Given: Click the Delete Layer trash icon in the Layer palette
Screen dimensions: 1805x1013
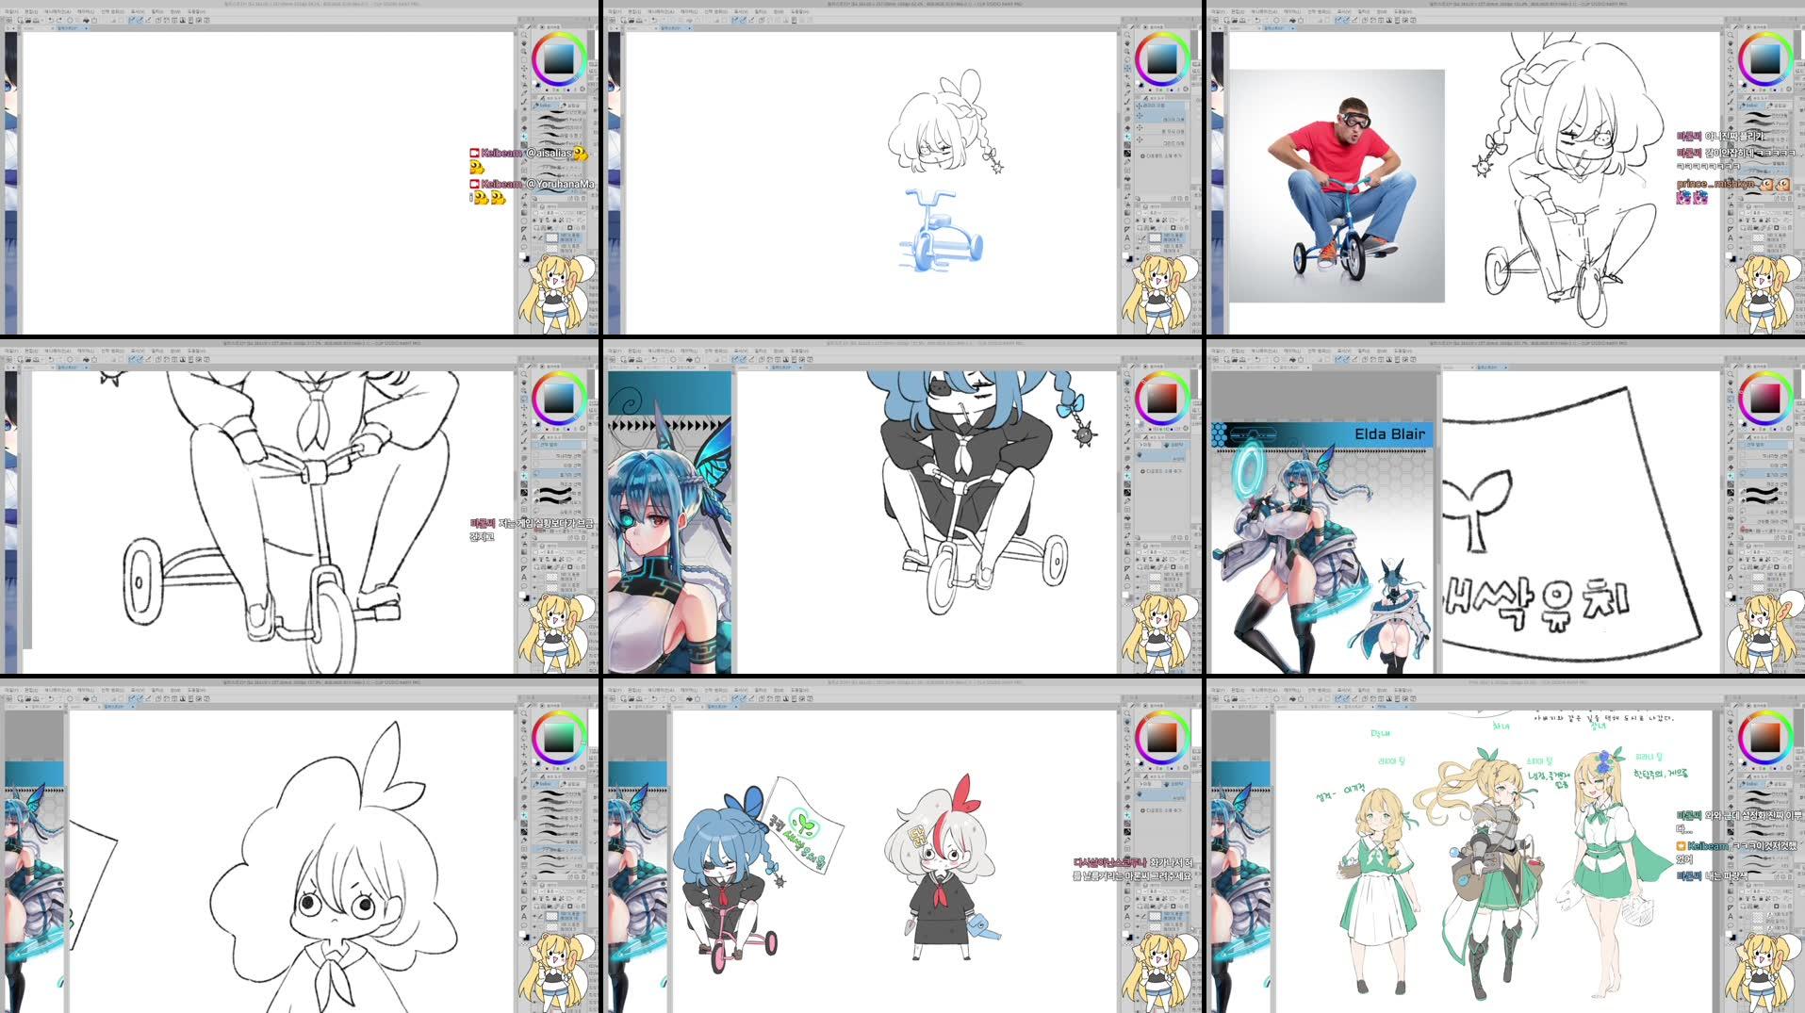Looking at the screenshot, I should pyautogui.click(x=582, y=227).
